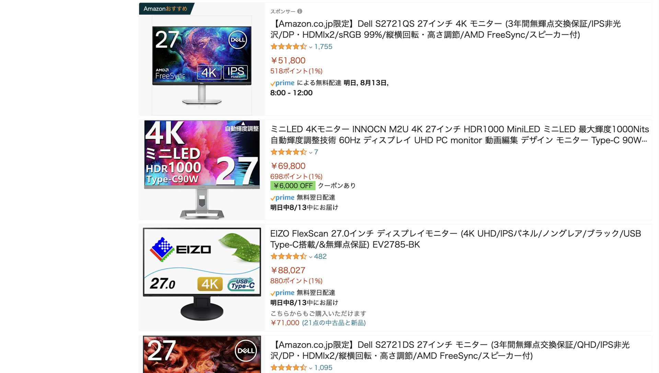Open 21 used and new offers link
Image resolution: width=659 pixels, height=373 pixels.
[x=334, y=323]
